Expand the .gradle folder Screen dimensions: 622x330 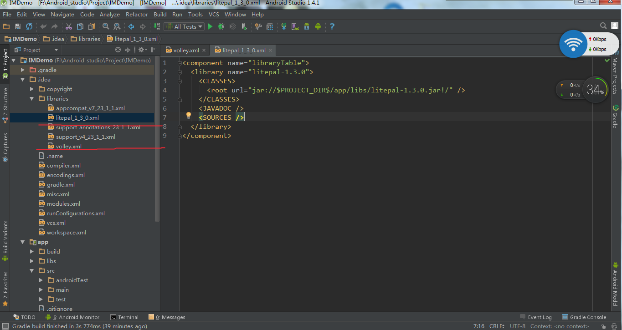click(x=23, y=70)
